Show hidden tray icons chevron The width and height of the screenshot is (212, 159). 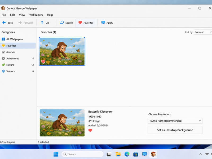pos(201,154)
